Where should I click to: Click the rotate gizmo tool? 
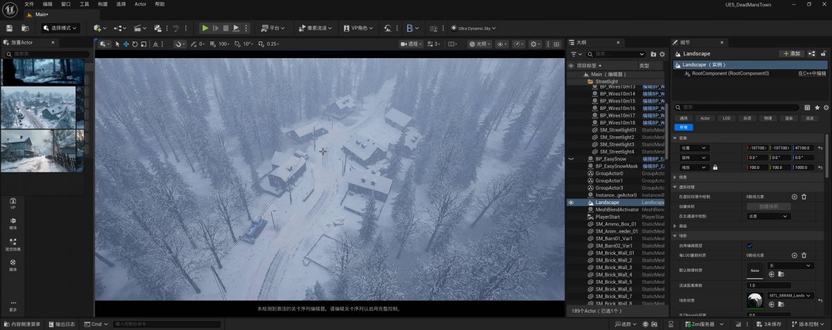click(x=135, y=44)
